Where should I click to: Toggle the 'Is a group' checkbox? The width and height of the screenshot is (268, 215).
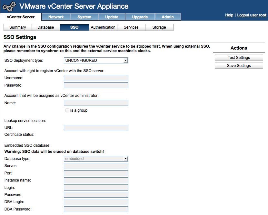pos(67,110)
